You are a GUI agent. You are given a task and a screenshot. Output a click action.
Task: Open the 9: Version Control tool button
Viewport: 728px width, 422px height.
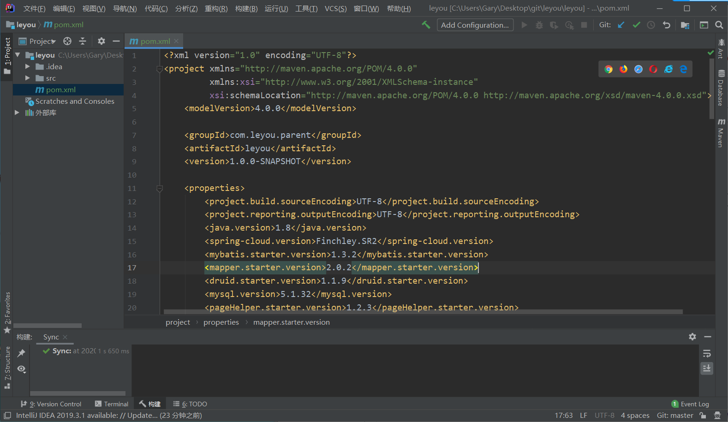(x=51, y=404)
